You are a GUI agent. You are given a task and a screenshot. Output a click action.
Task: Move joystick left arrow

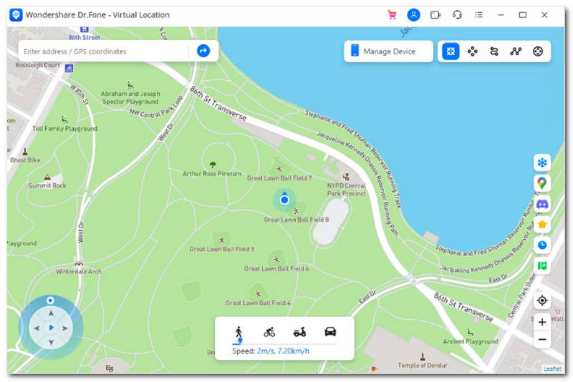pos(37,328)
